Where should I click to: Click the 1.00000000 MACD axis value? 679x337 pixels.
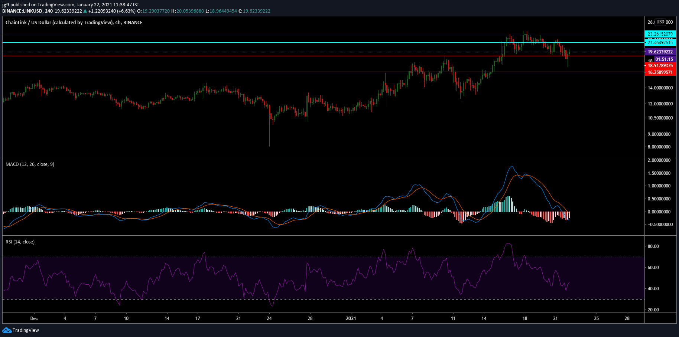659,186
